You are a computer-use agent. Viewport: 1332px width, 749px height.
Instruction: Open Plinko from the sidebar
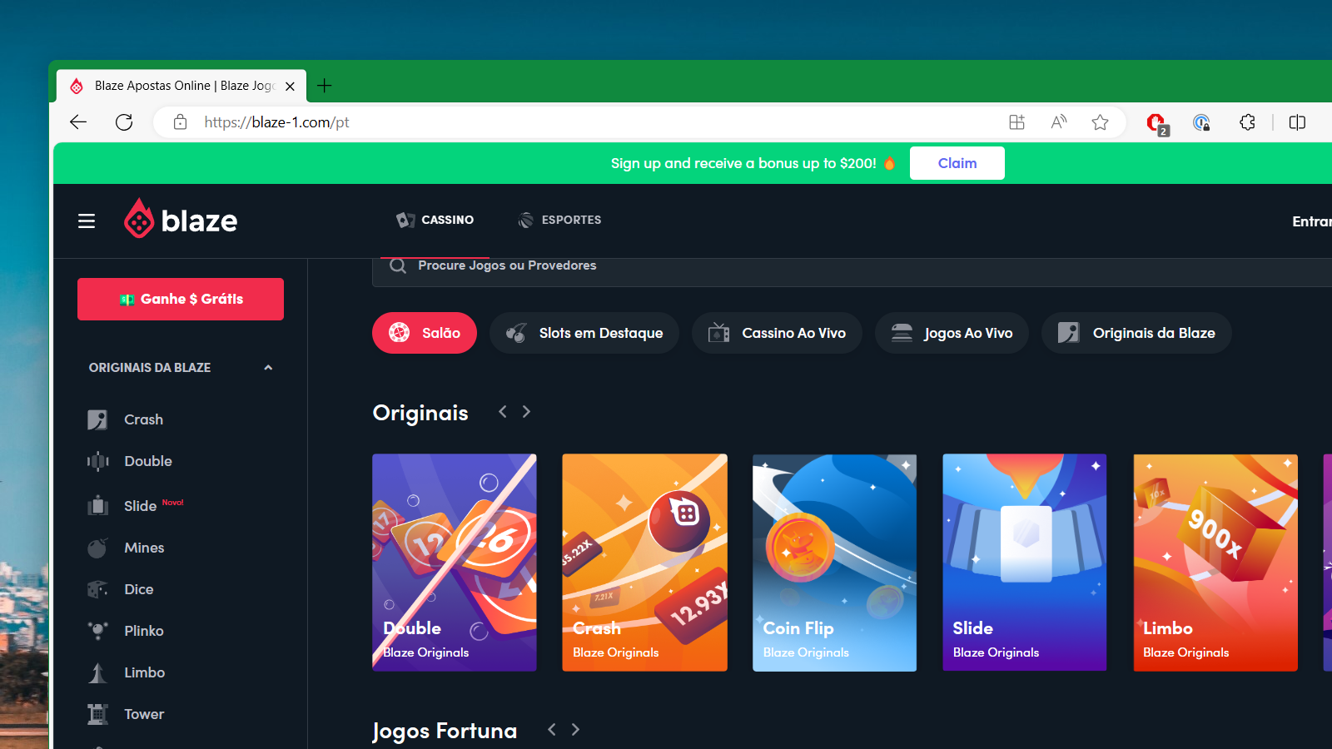(x=144, y=631)
